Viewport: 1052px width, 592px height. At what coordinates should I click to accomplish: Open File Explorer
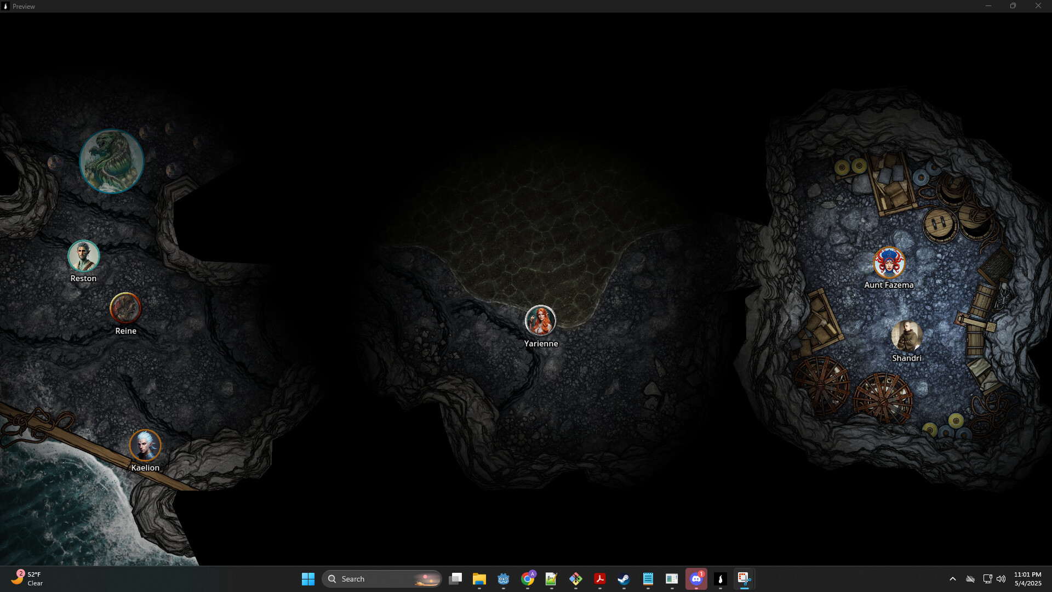pyautogui.click(x=479, y=579)
